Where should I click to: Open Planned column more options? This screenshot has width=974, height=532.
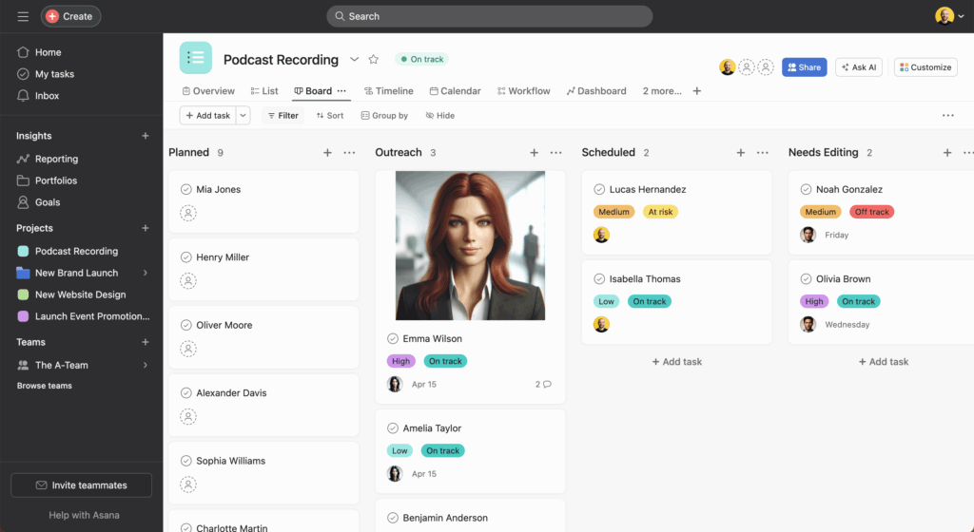350,153
